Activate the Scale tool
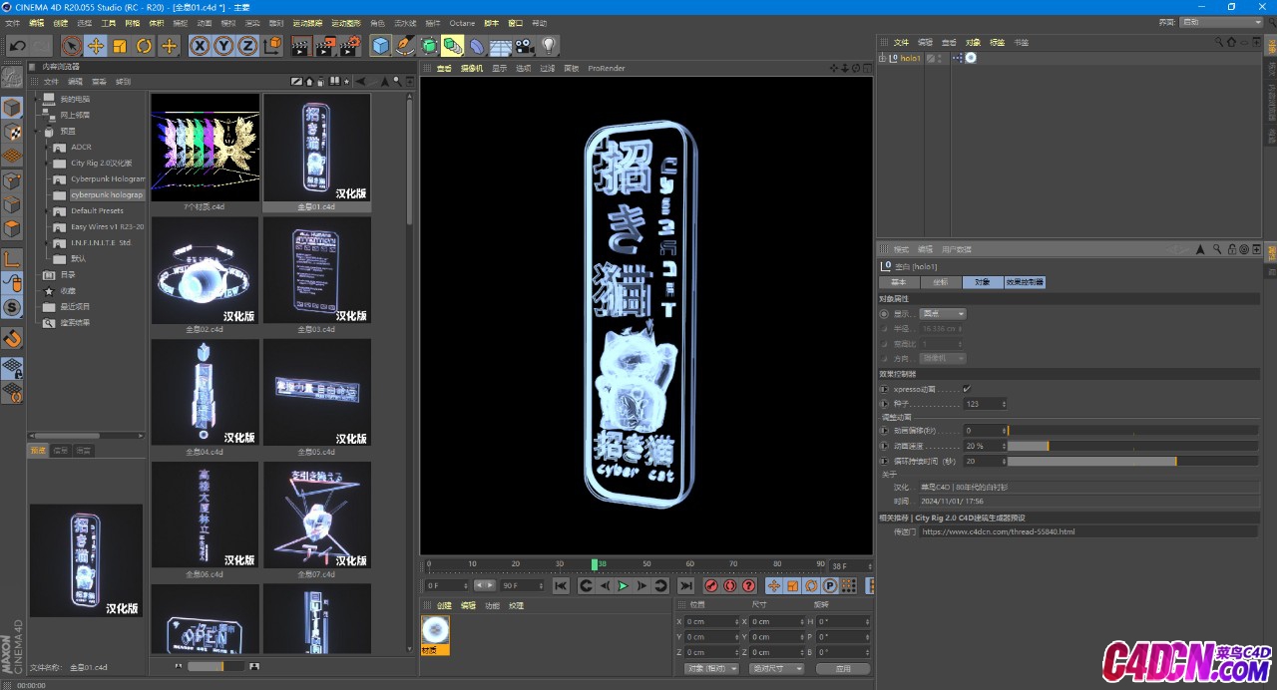The height and width of the screenshot is (690, 1277). pos(120,46)
